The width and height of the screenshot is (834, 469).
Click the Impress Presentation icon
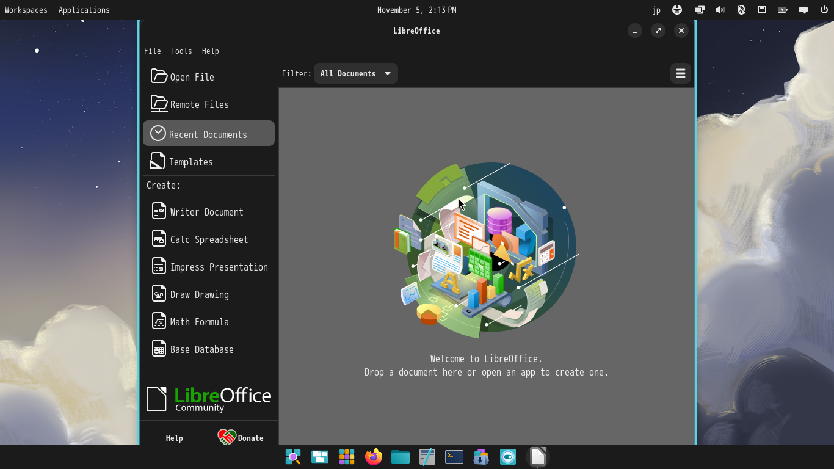coord(159,266)
